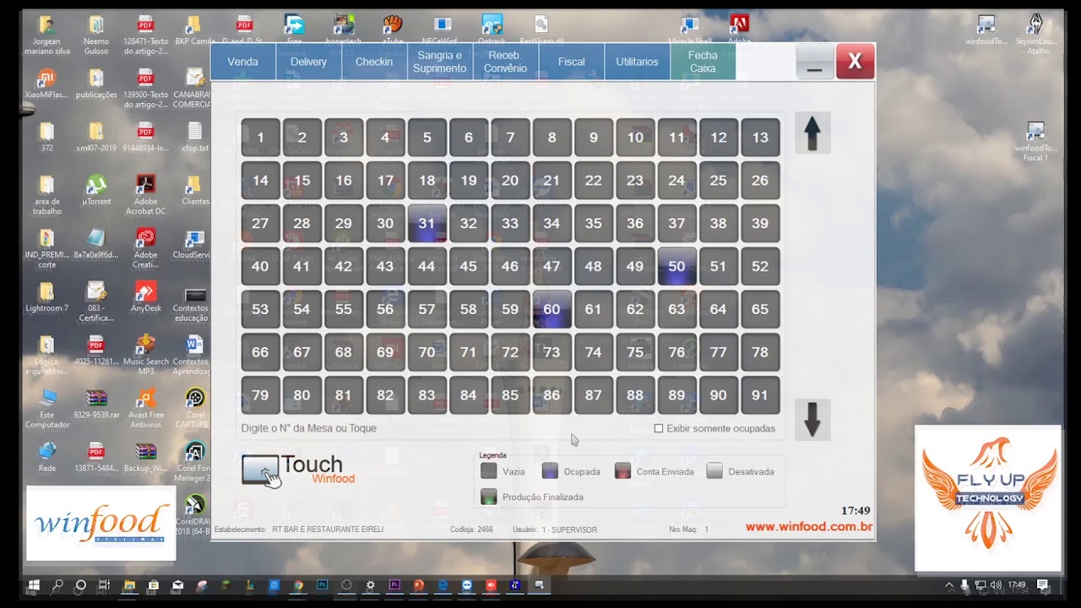Click the Conta Enviada legend swatch
This screenshot has height=608, width=1081.
click(x=622, y=471)
